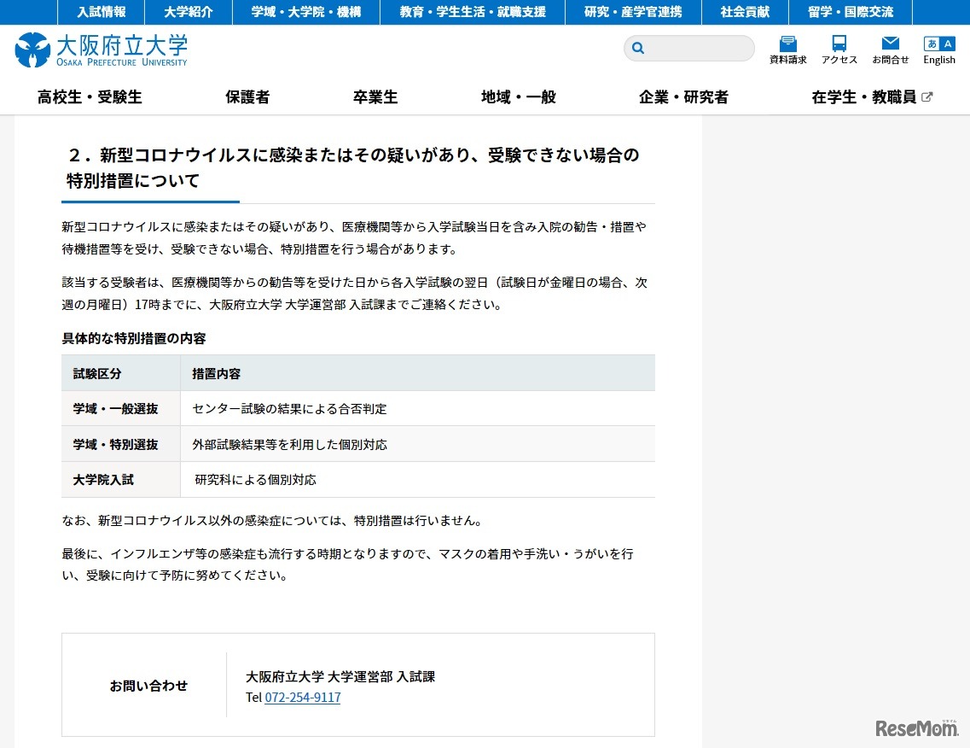
Task: Open the 社会貢献 menu
Action: point(745,12)
